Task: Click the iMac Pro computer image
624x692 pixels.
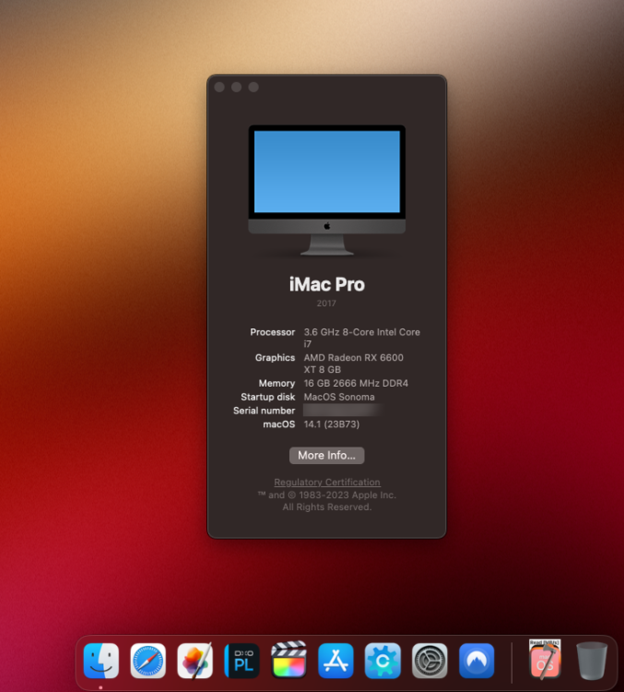Action: pyautogui.click(x=327, y=190)
